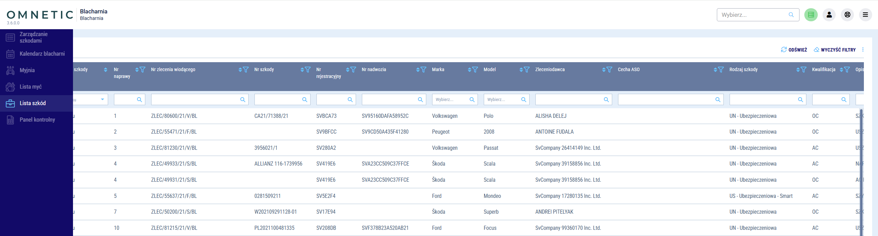Toggle sort arrows on Nr nadwozia column

coord(418,70)
